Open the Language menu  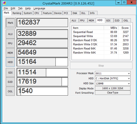(39, 8)
